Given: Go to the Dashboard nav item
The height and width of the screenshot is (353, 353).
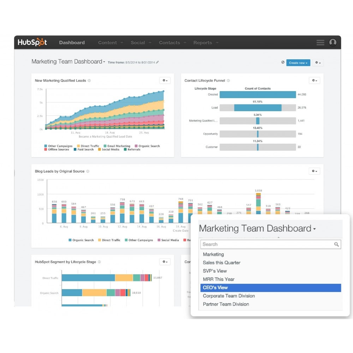Looking at the screenshot, I should 72,42.
